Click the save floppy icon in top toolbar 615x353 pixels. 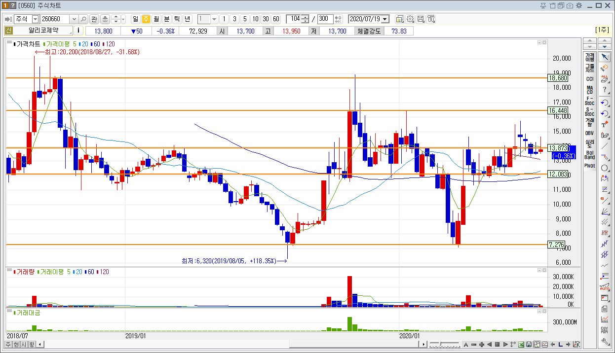click(x=421, y=19)
